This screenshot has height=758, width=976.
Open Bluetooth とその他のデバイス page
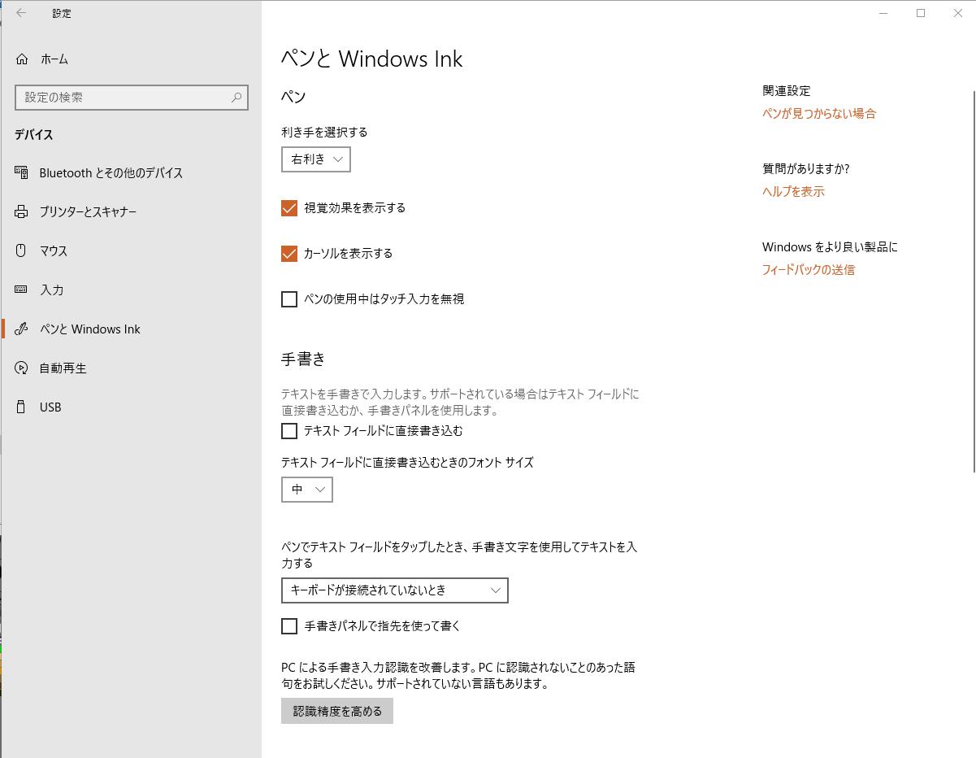coord(131,172)
